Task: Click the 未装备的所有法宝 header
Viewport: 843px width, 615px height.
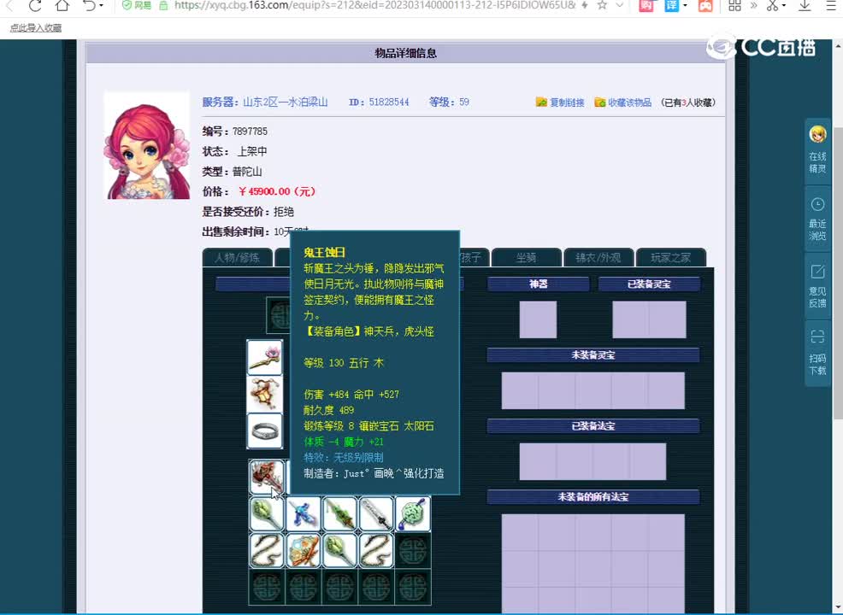Action: coord(593,497)
